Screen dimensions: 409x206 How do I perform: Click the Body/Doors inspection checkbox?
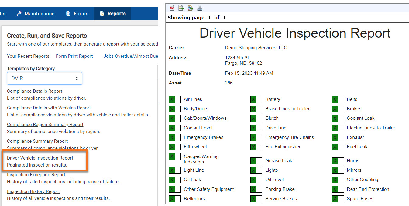(175, 109)
